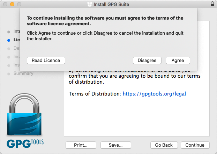Click the bold 'To continue installing the software' heading
The height and width of the screenshot is (154, 217).
tap(105, 21)
